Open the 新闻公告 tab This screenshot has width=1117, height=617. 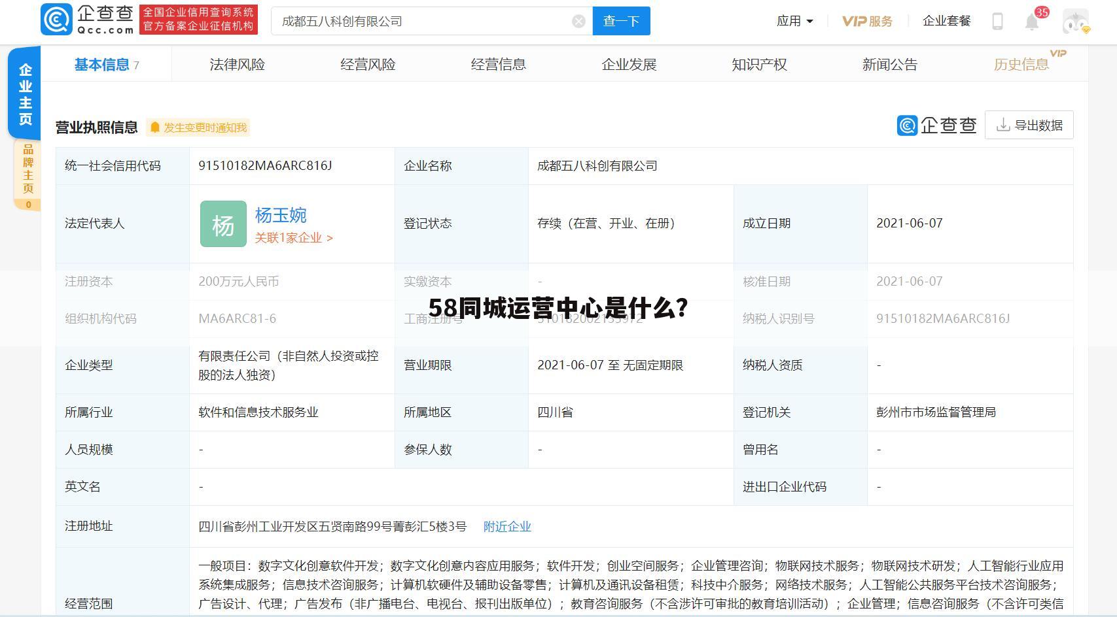click(x=890, y=65)
